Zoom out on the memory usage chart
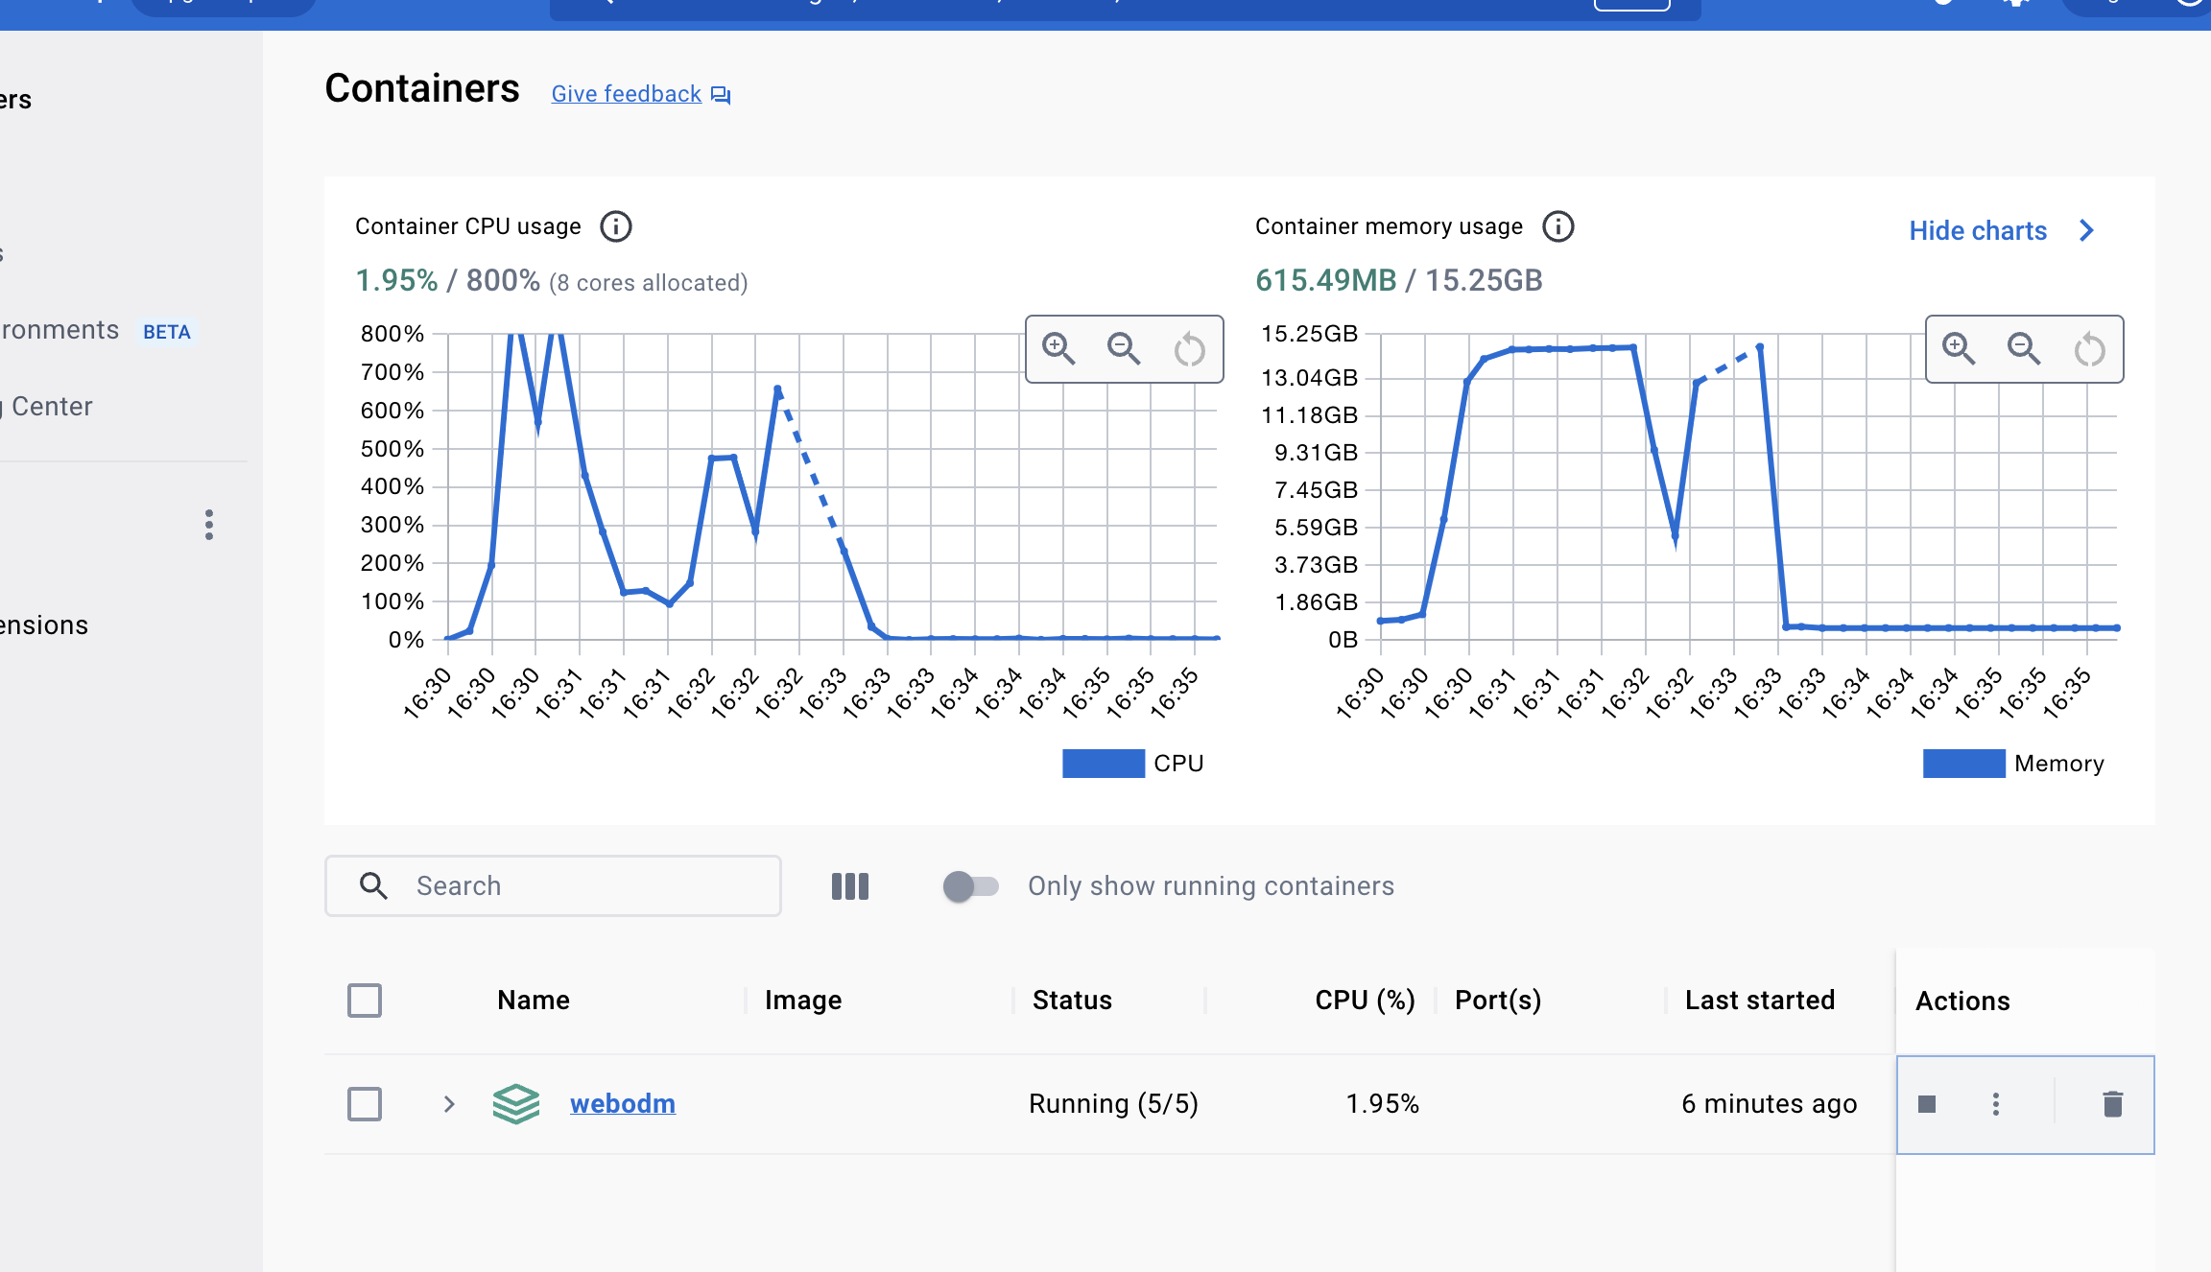Screen dimensions: 2211x1272 point(2024,348)
